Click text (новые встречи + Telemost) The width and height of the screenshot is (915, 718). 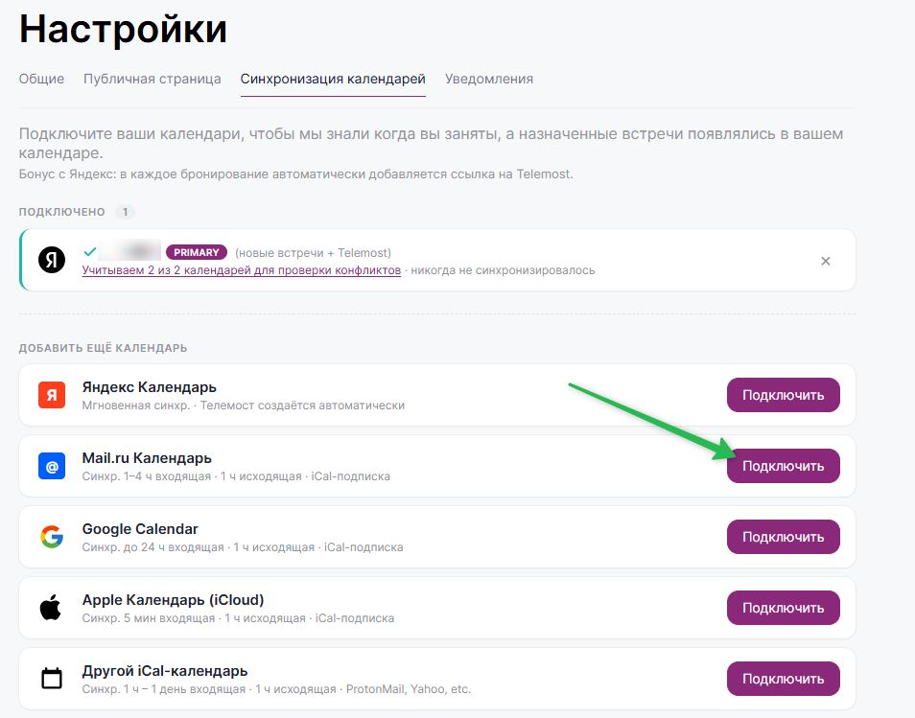point(313,252)
